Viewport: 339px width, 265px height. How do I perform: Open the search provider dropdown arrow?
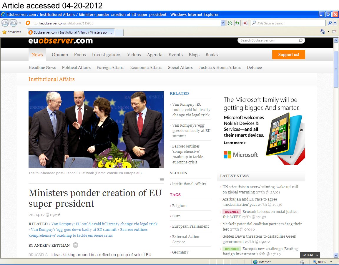point(335,23)
